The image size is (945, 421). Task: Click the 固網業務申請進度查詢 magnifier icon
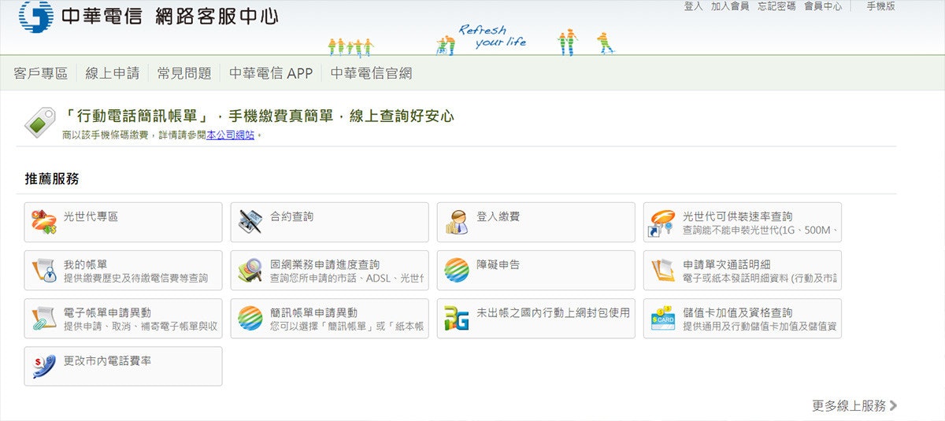250,271
